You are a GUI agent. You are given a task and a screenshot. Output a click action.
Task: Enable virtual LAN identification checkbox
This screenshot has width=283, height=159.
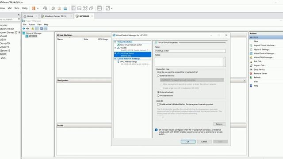click(158, 104)
